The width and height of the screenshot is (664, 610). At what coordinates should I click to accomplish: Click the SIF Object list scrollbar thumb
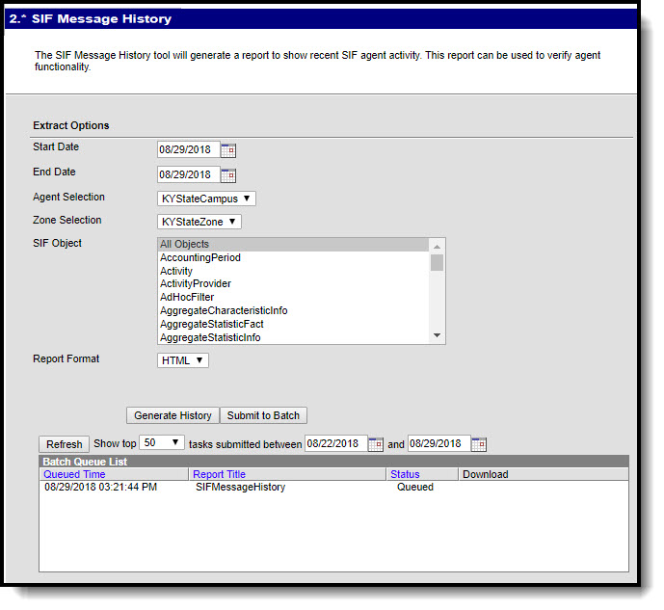pyautogui.click(x=437, y=262)
